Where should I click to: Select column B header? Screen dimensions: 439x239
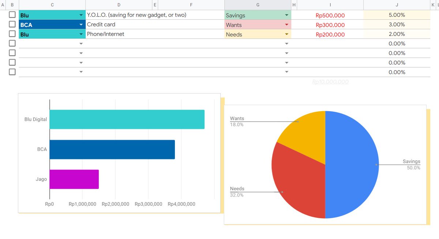coord(12,5)
